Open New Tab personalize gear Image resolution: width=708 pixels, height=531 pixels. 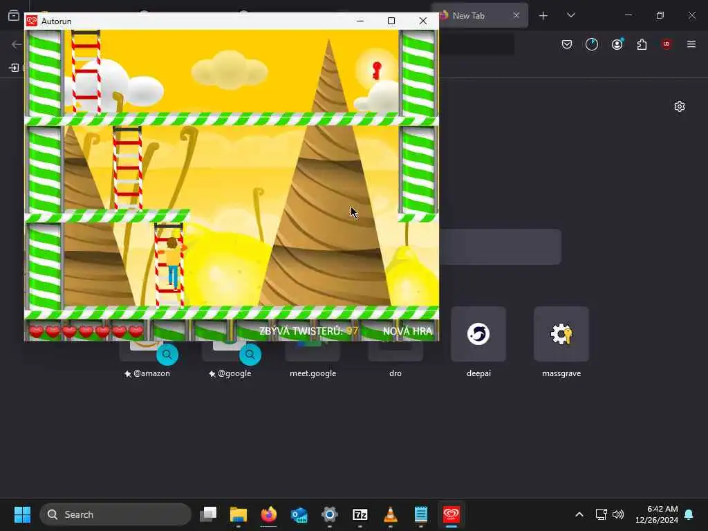point(680,106)
